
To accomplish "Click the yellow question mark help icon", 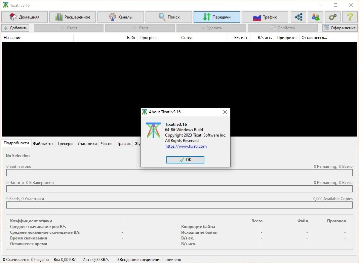I will coord(350,17).
